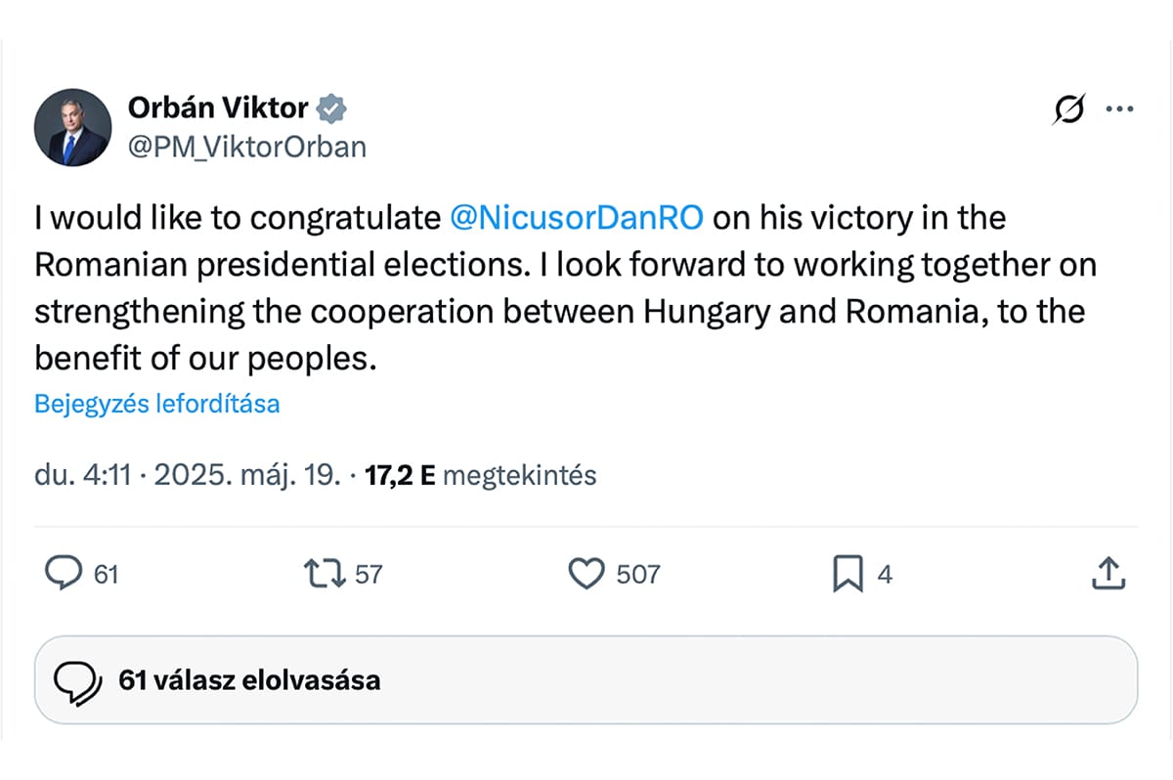Screen dimensions: 1173x780
Task: Toggle the bookmark icon on the post
Action: (x=847, y=575)
